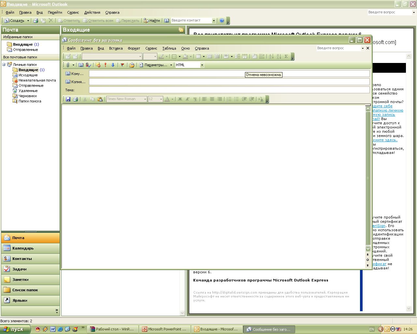Attach a file with the paperclip icon
Image resolution: width=417 pixels, height=334 pixels.
[68, 65]
